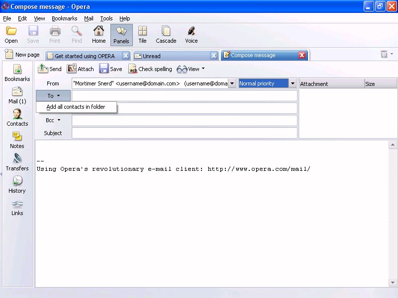Activate the Voice icon

[192, 35]
